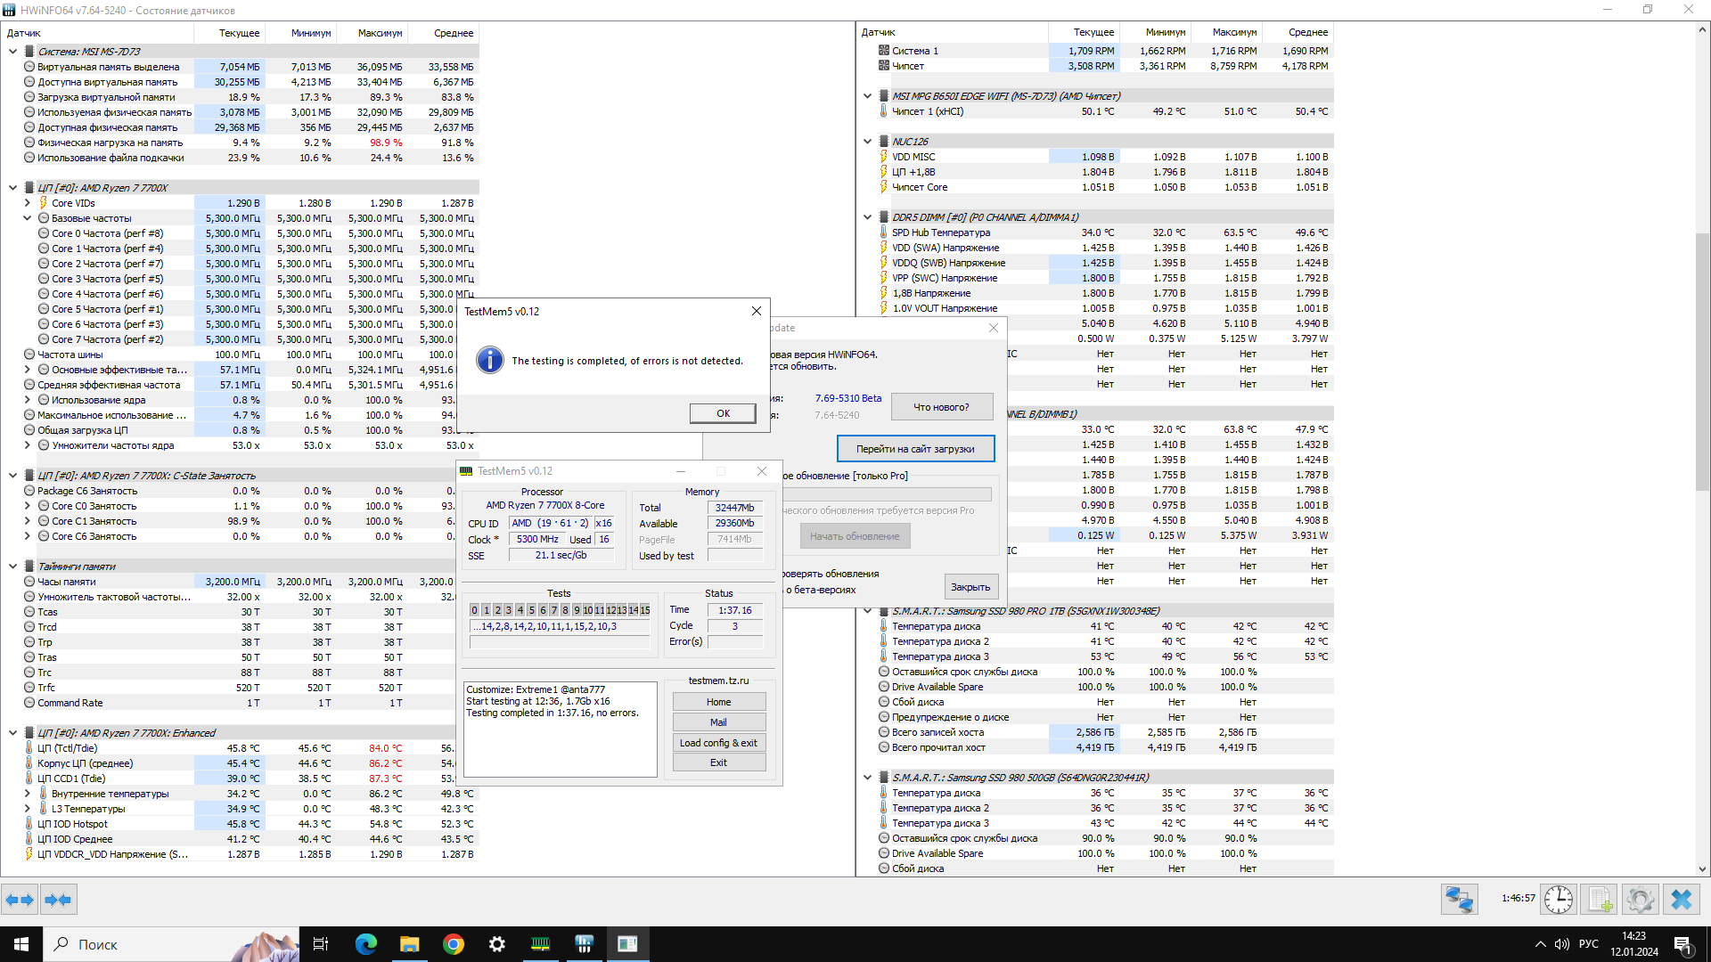The image size is (1711, 962).
Task: Close sensors with the blue X icon
Action: click(x=1682, y=900)
